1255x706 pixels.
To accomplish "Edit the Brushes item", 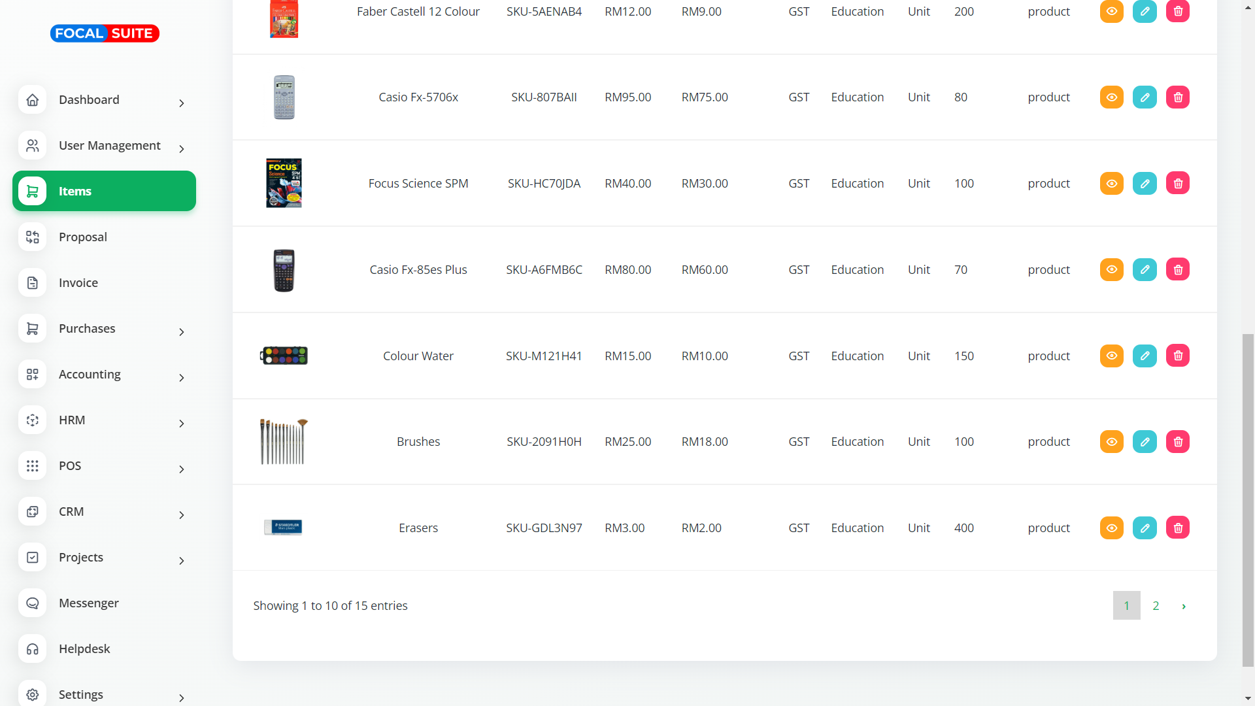I will point(1145,442).
